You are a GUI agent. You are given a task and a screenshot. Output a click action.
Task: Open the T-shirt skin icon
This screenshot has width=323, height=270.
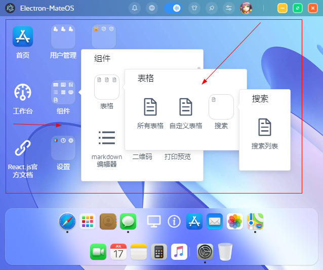pyautogui.click(x=194, y=8)
